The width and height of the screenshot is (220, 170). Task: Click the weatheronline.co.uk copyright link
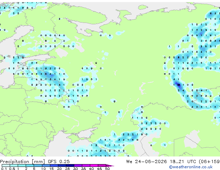[191, 167]
